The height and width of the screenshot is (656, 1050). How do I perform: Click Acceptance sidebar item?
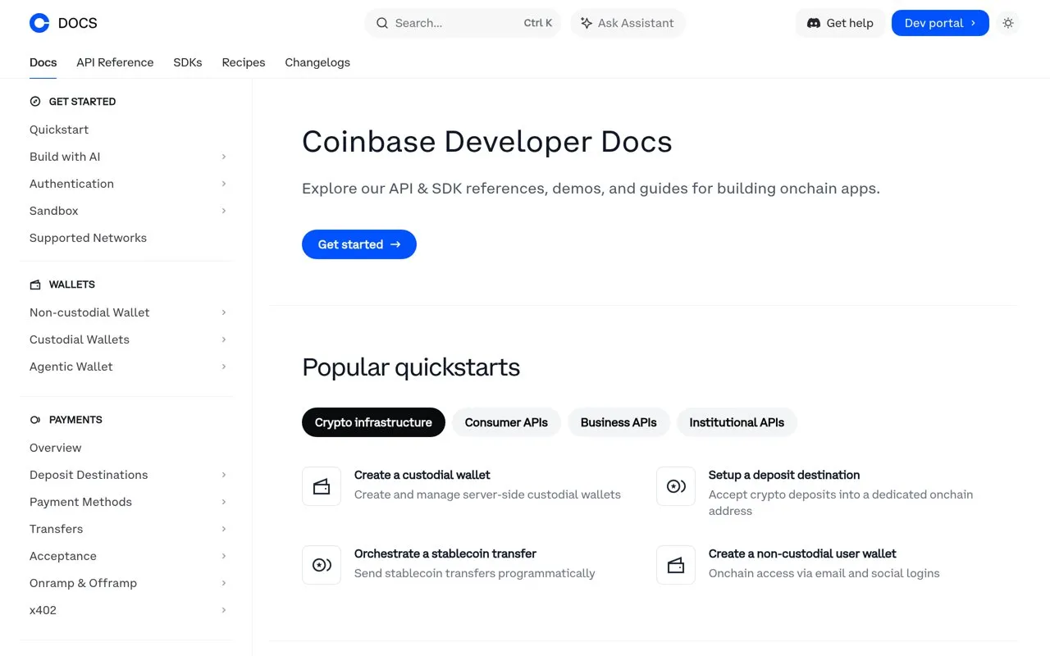(127, 556)
